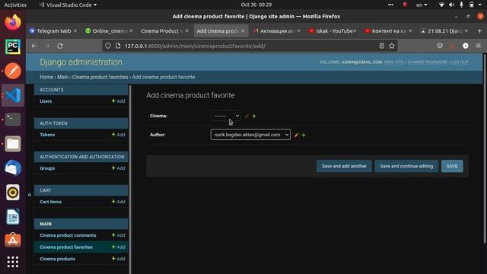Screen dimensions: 487x274
Task: Switch to the 21.08.21 Django tab
Action: click(x=444, y=31)
